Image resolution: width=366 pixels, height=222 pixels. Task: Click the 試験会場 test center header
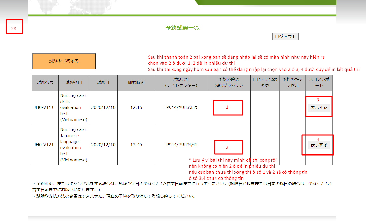click(181, 83)
